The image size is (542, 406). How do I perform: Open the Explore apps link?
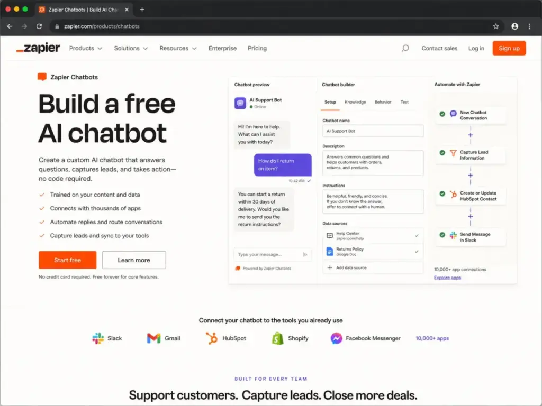(x=447, y=278)
